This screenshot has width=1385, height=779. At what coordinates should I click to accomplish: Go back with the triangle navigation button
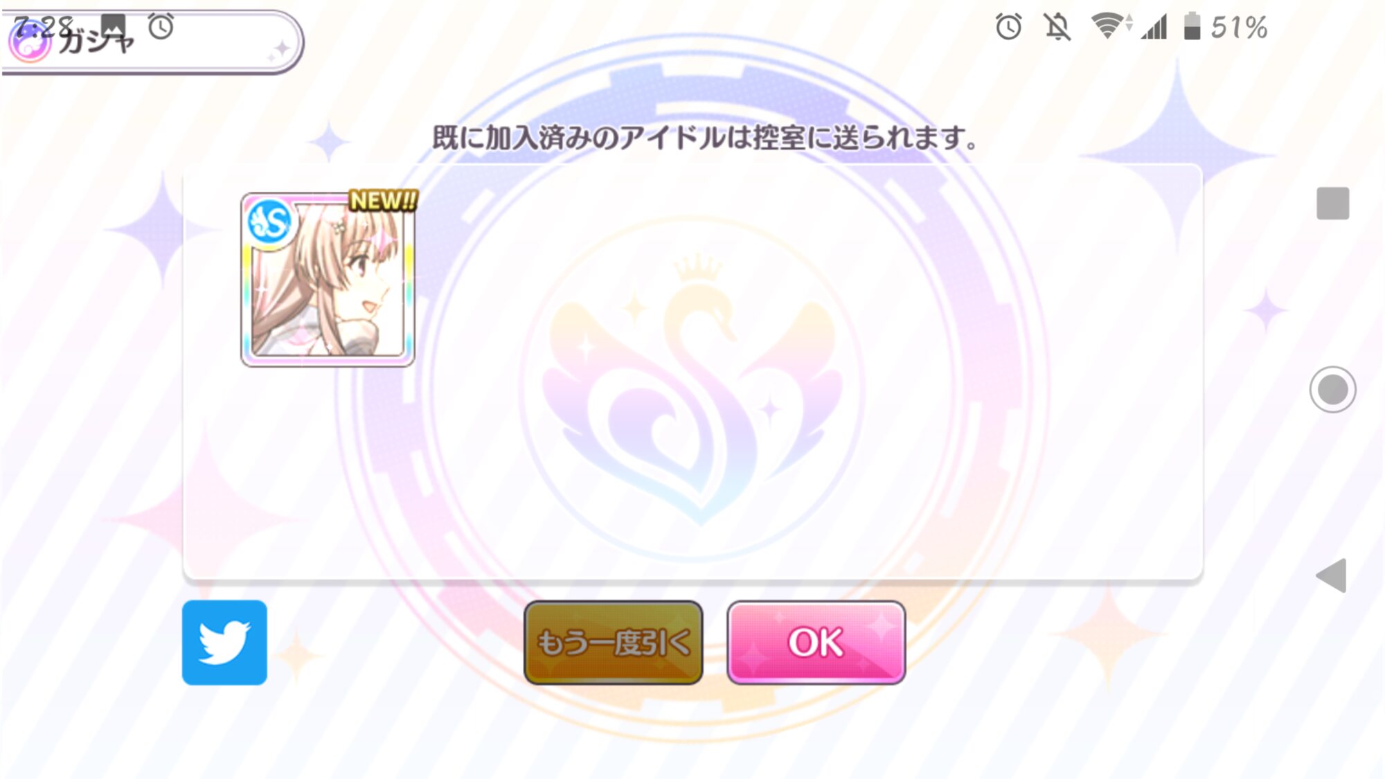tap(1331, 575)
